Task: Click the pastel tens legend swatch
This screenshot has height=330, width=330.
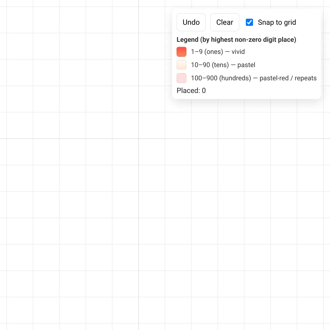Action: [x=182, y=65]
